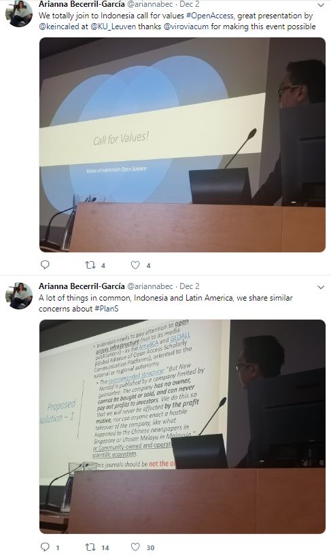Click the Dec 2 timestamp on second tweet
This screenshot has height=557, width=331.
(190, 286)
